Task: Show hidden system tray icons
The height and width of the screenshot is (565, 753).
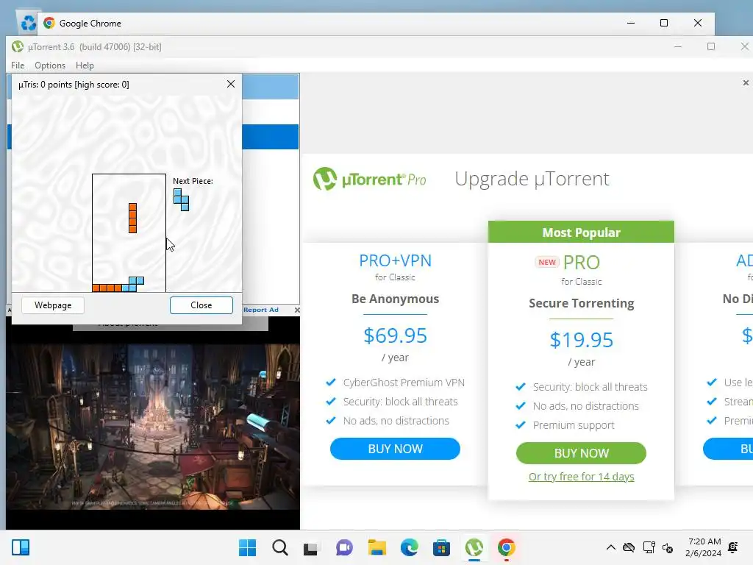Action: coord(611,547)
